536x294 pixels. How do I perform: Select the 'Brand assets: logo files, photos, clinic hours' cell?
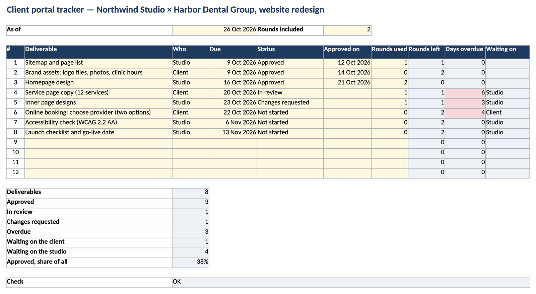(98, 74)
